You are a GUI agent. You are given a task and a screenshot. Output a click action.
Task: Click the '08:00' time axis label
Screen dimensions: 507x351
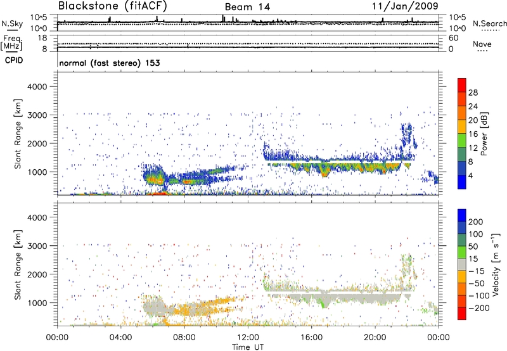(184, 338)
